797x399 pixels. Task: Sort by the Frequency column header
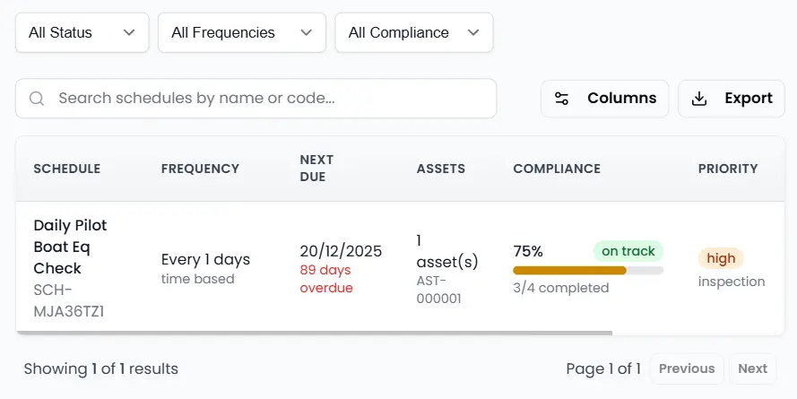[200, 169]
